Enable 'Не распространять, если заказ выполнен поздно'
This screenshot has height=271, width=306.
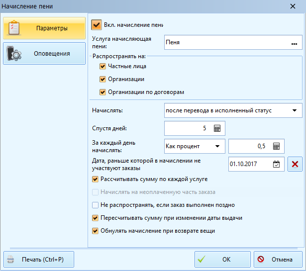click(x=96, y=205)
